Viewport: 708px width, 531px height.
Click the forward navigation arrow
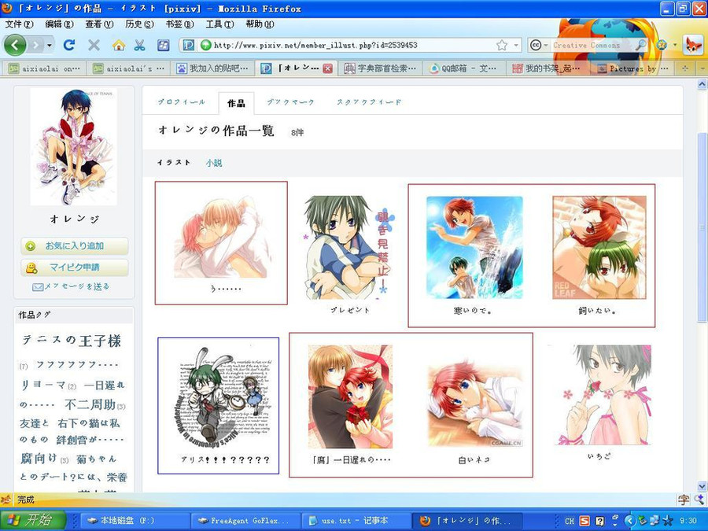[35, 45]
